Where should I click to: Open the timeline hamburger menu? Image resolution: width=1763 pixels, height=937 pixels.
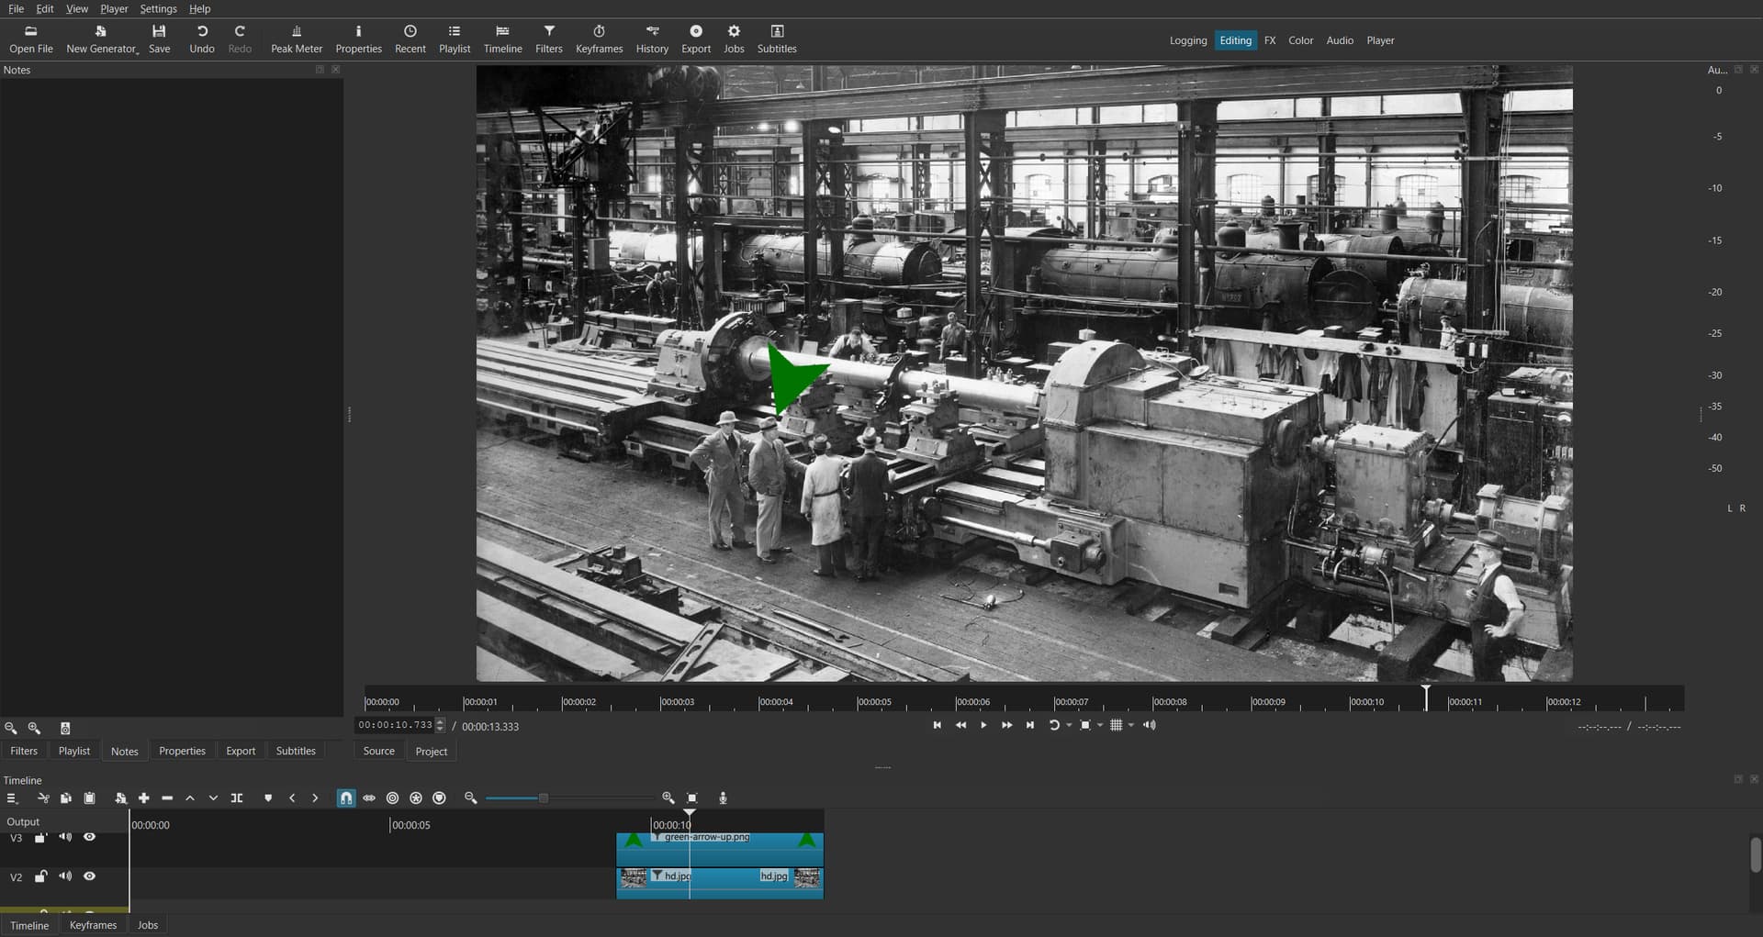coord(12,798)
